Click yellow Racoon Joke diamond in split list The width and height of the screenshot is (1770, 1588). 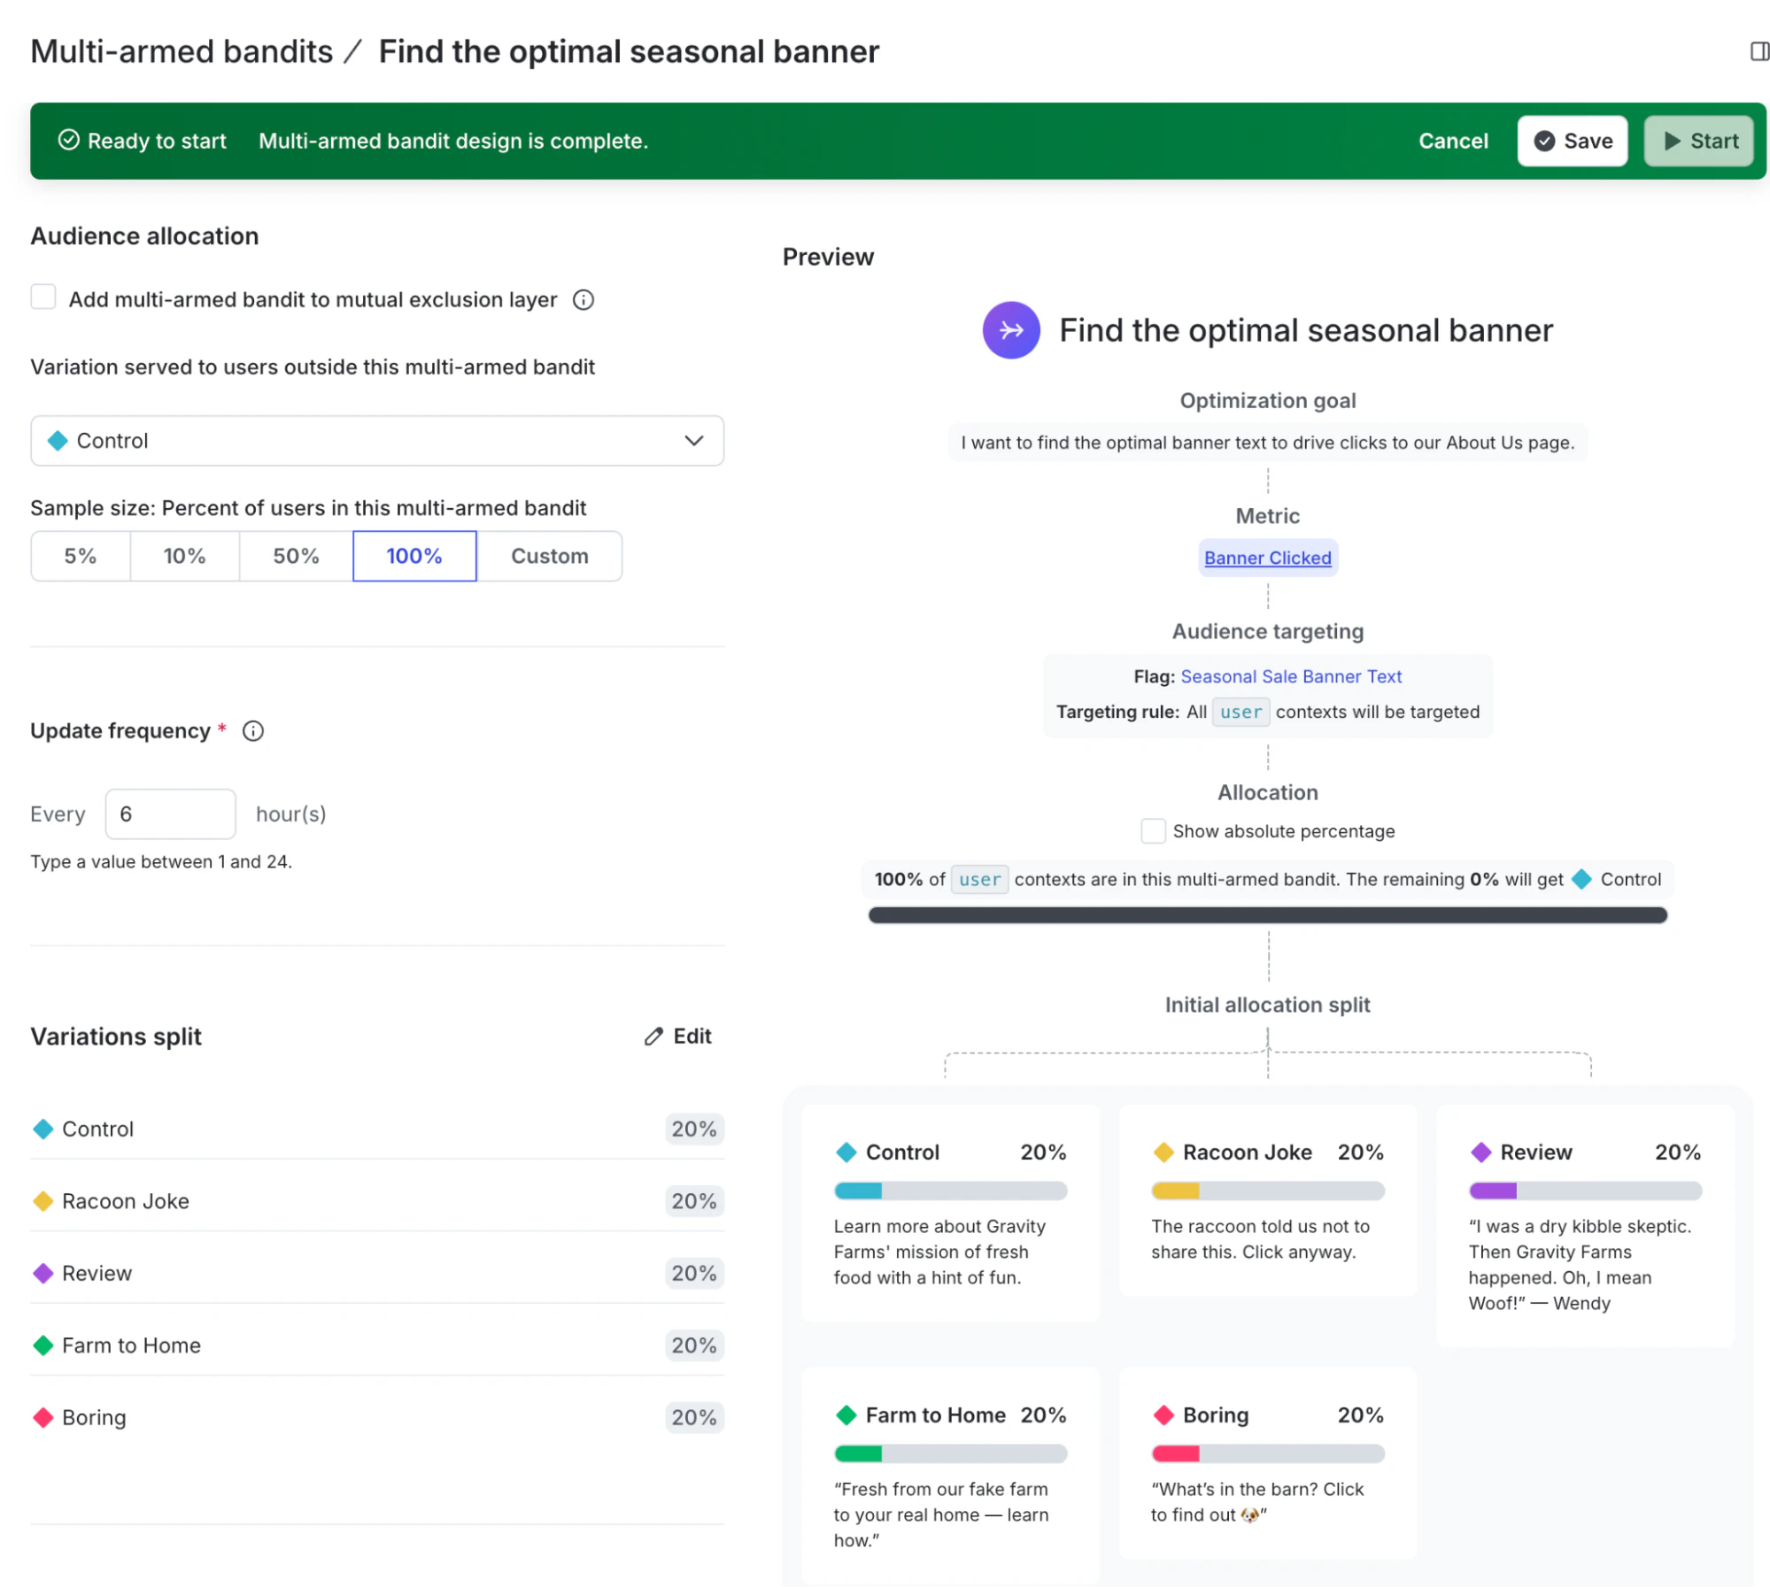pos(43,1202)
